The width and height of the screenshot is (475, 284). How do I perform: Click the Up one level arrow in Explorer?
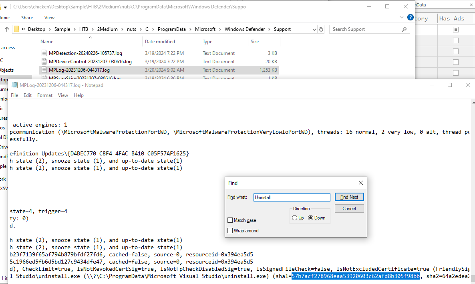[7, 29]
